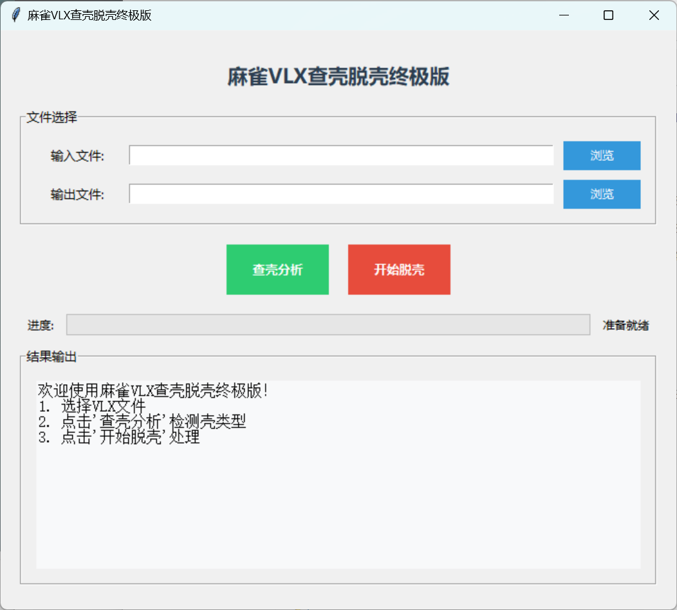Viewport: 677px width, 610px height.
Task: Click the 文件选择 group title
Action: (x=51, y=118)
